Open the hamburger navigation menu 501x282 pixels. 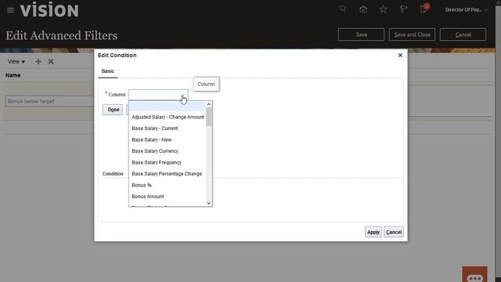point(10,10)
